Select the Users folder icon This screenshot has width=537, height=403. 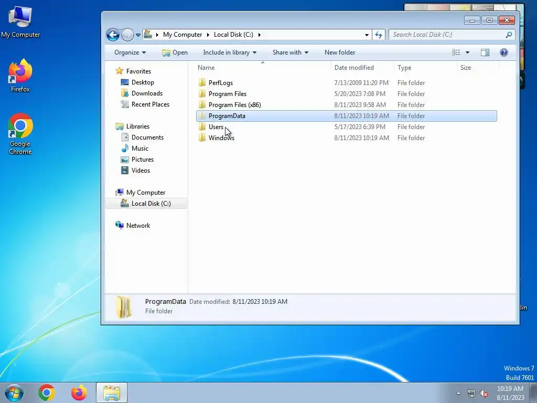coord(202,127)
